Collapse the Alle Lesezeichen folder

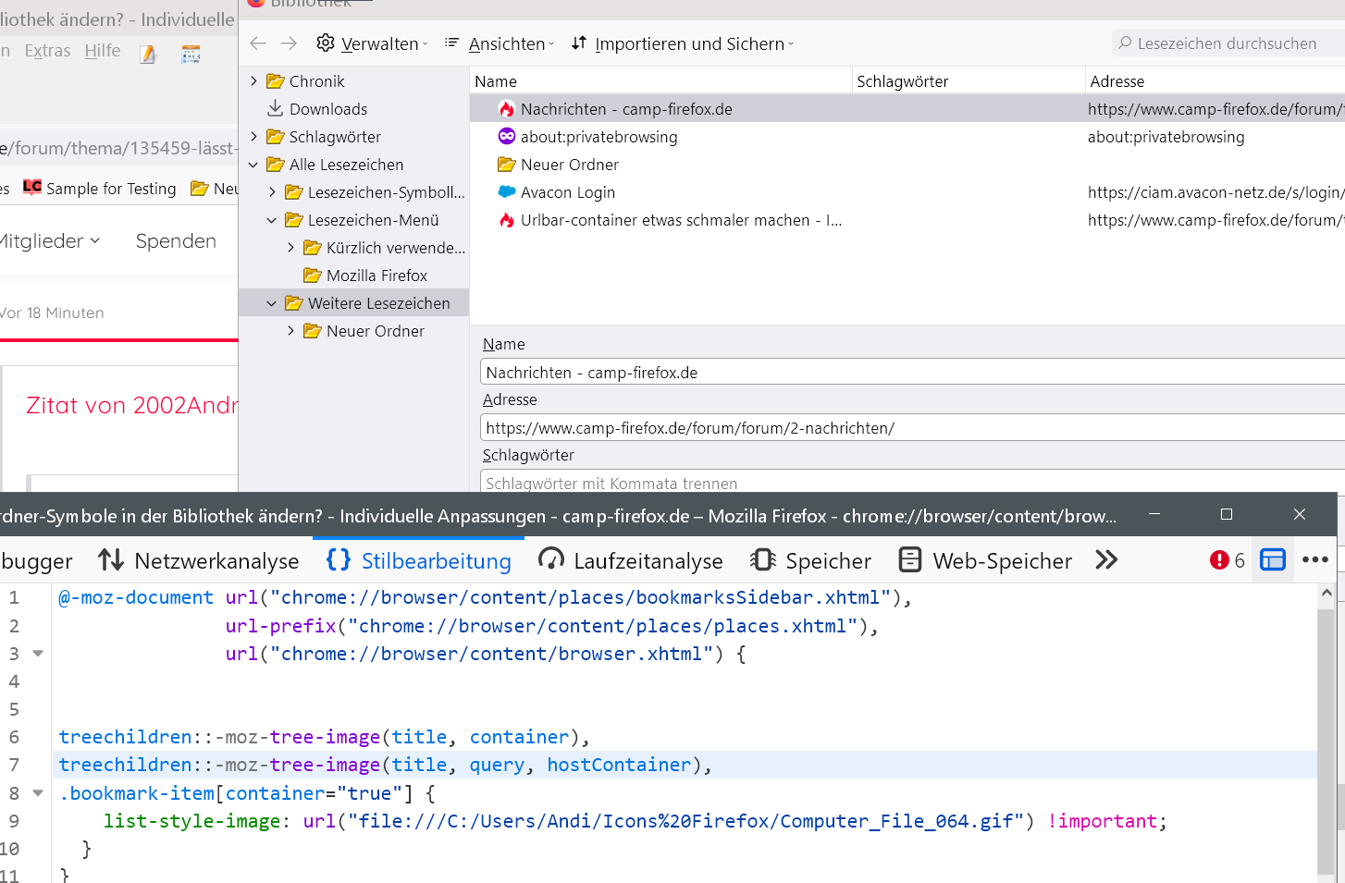pos(253,165)
